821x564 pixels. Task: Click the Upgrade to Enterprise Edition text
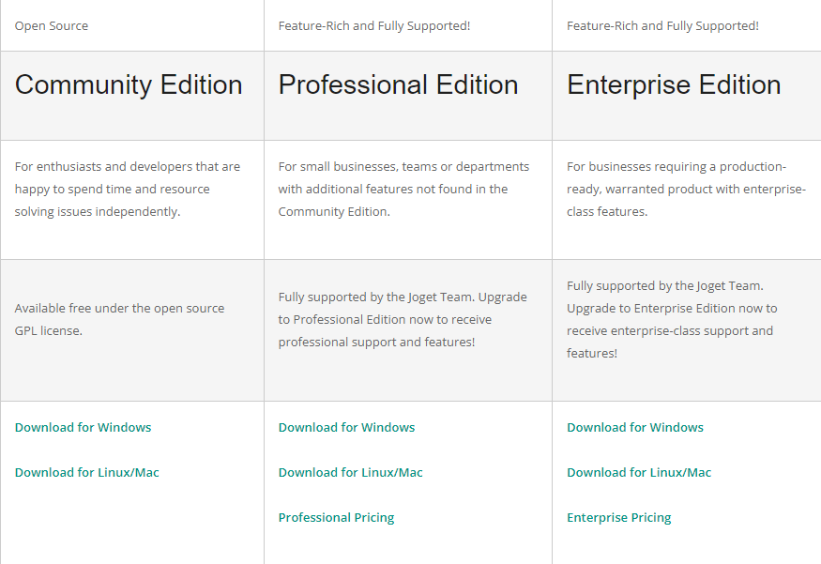672,319
